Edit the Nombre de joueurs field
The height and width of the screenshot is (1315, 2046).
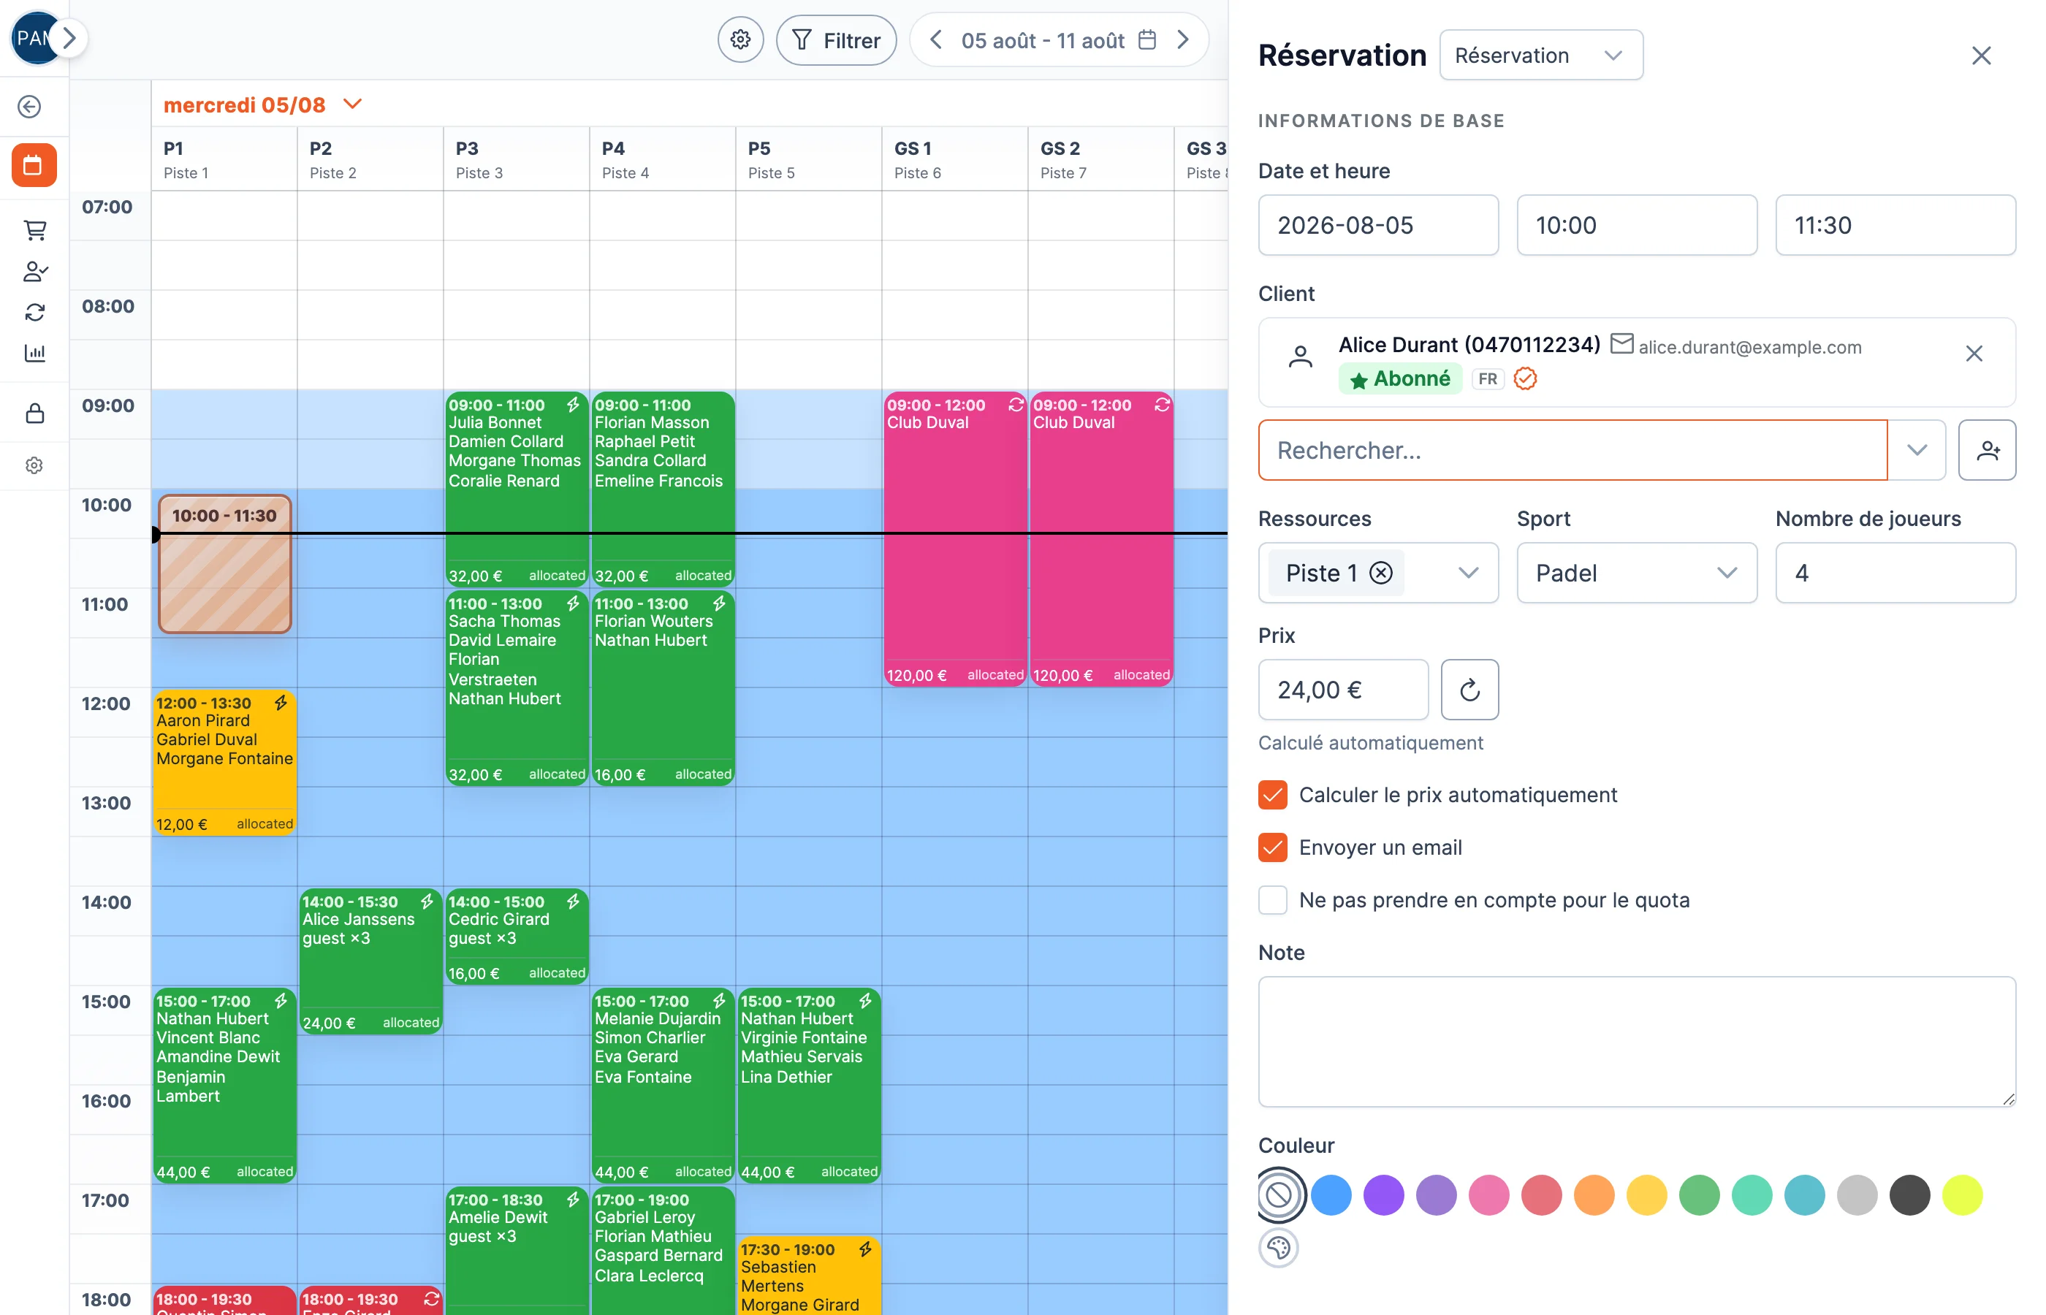click(1895, 573)
